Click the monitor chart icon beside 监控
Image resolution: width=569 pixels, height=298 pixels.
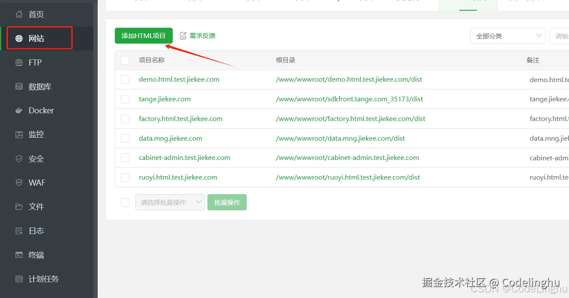point(19,134)
